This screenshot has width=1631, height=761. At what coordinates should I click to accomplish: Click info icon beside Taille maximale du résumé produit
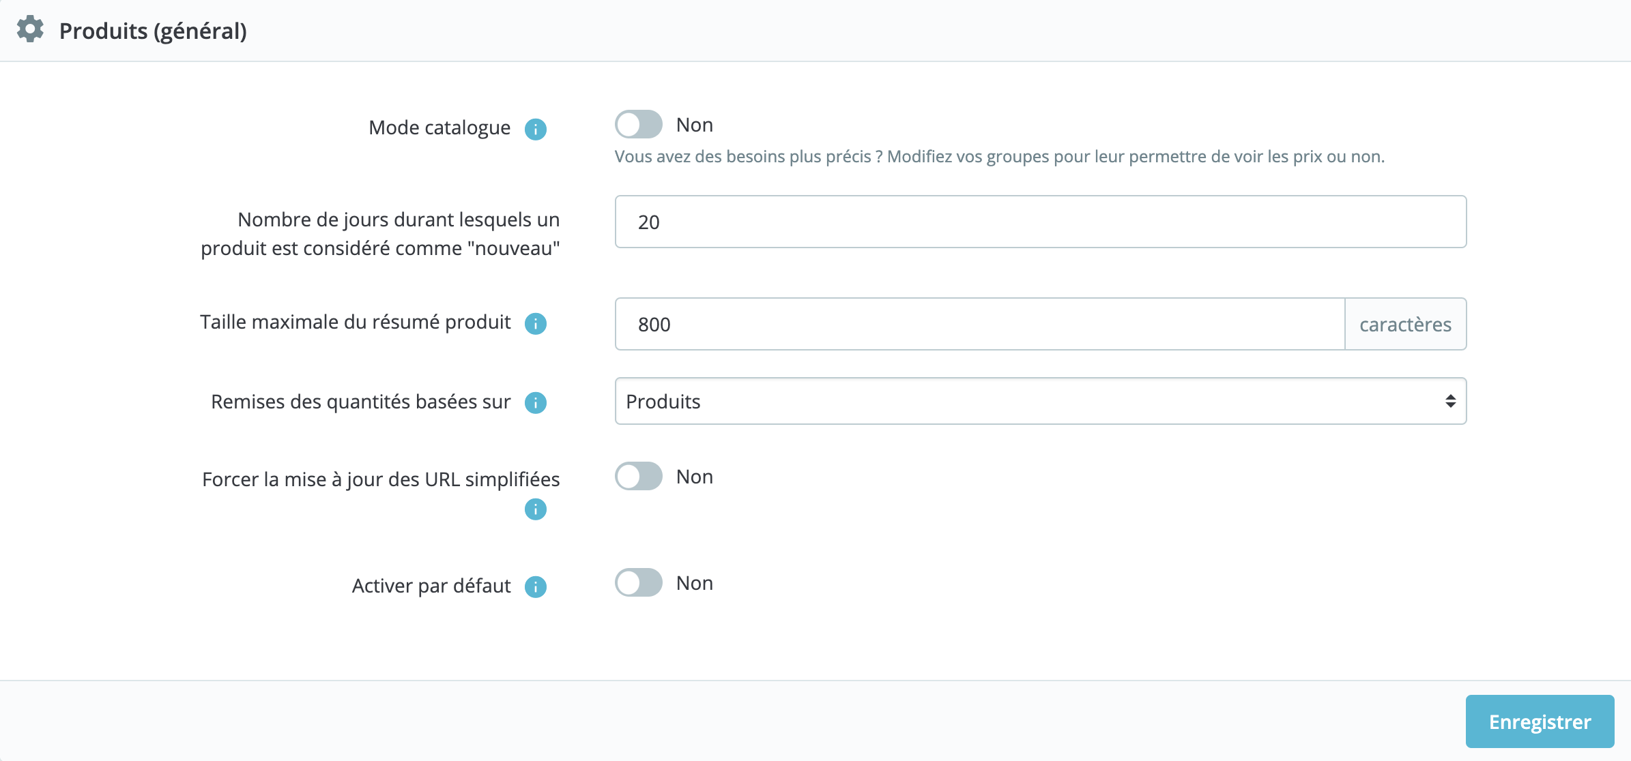(536, 323)
